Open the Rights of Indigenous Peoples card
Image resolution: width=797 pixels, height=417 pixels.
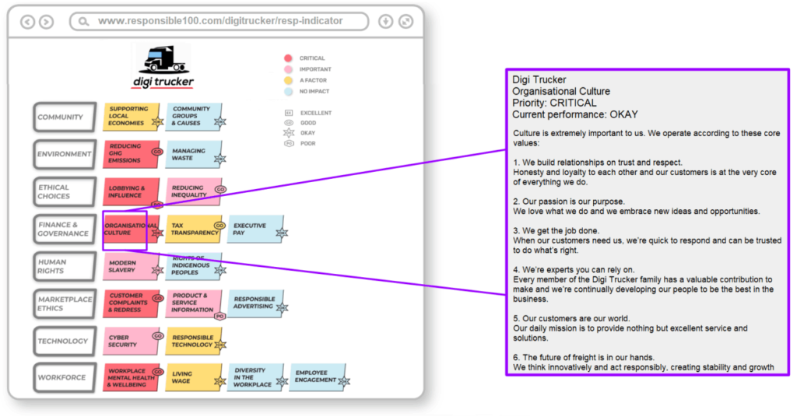click(193, 267)
